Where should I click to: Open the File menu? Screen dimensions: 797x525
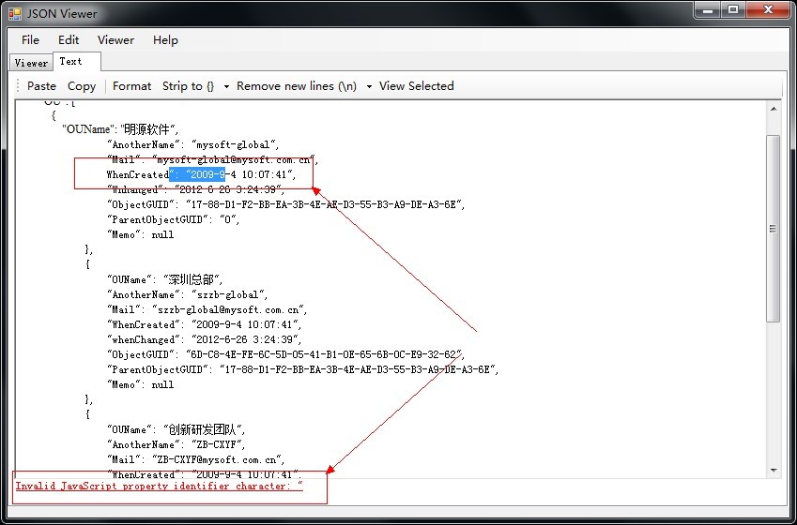pos(30,40)
